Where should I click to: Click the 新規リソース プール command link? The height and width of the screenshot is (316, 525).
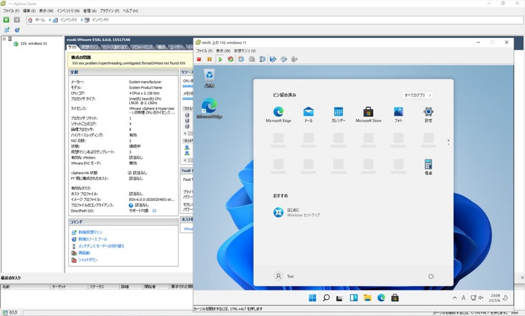point(93,239)
